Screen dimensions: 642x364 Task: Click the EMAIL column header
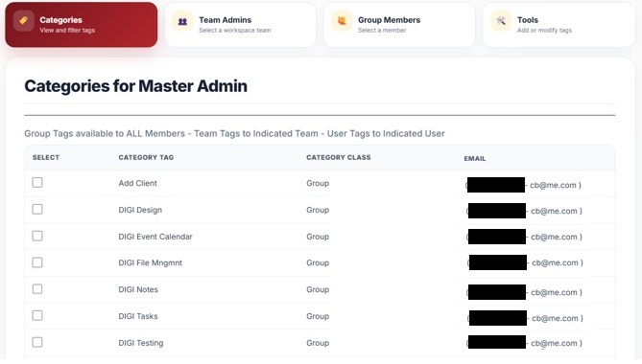point(475,158)
